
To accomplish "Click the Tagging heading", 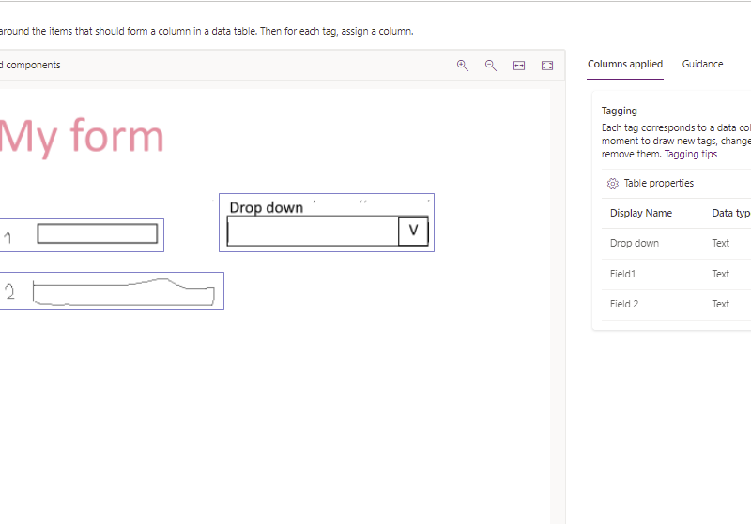I will (x=620, y=111).
